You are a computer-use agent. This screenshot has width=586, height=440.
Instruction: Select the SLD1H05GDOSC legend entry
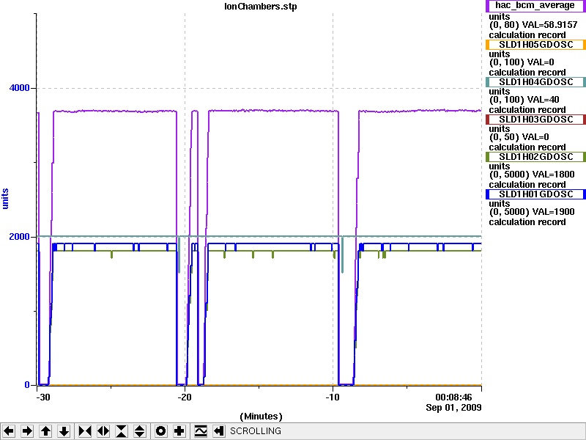535,45
